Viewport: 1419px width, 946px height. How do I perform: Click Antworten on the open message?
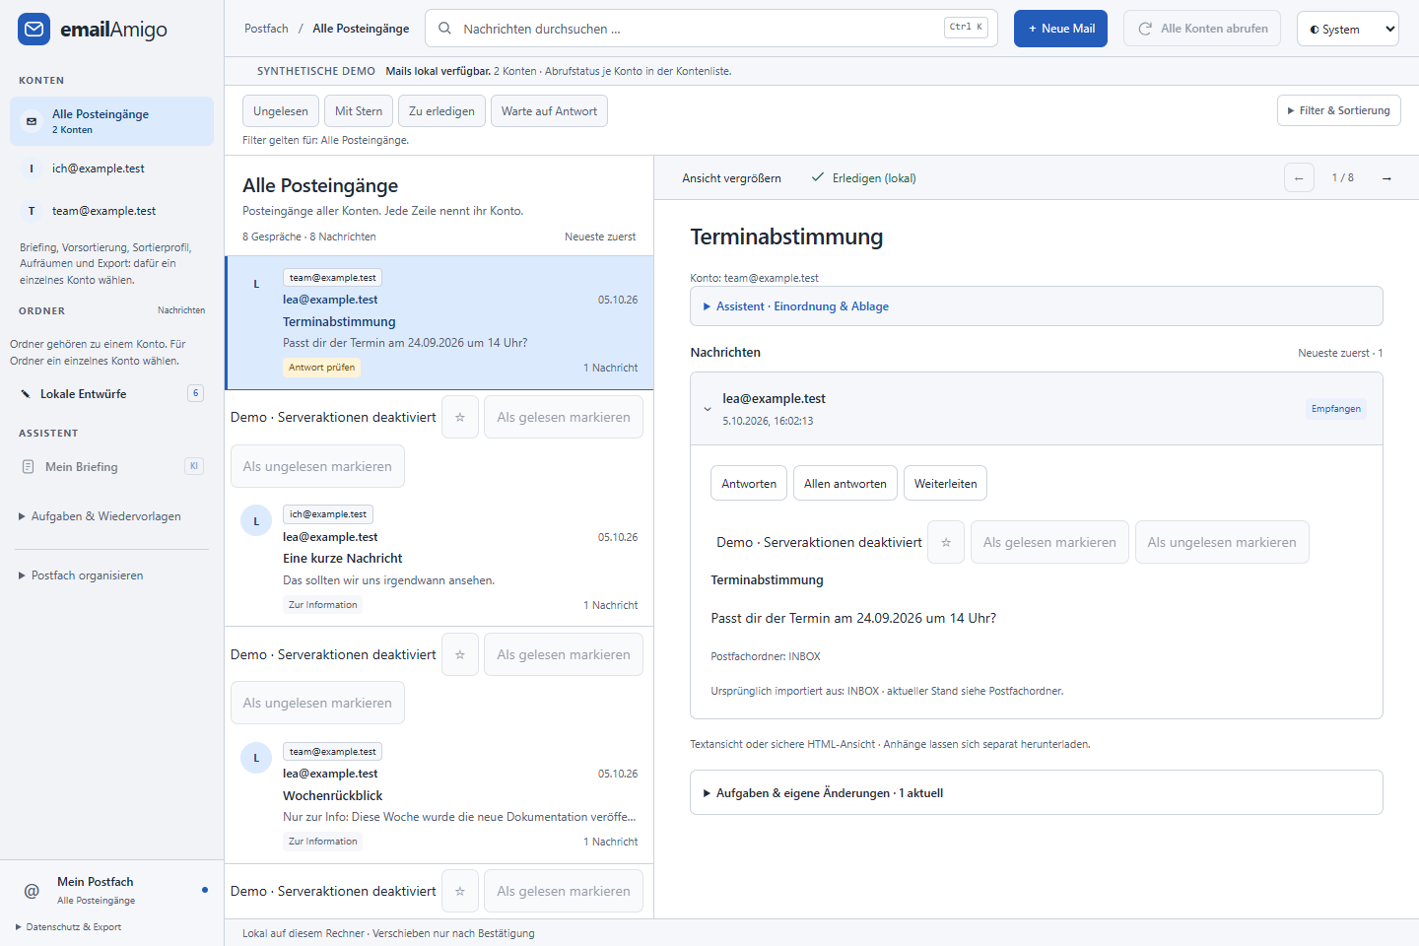coord(749,483)
